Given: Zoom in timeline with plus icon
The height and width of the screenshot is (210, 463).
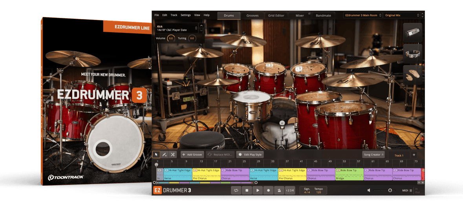Looking at the screenshot, I should pos(423,183).
